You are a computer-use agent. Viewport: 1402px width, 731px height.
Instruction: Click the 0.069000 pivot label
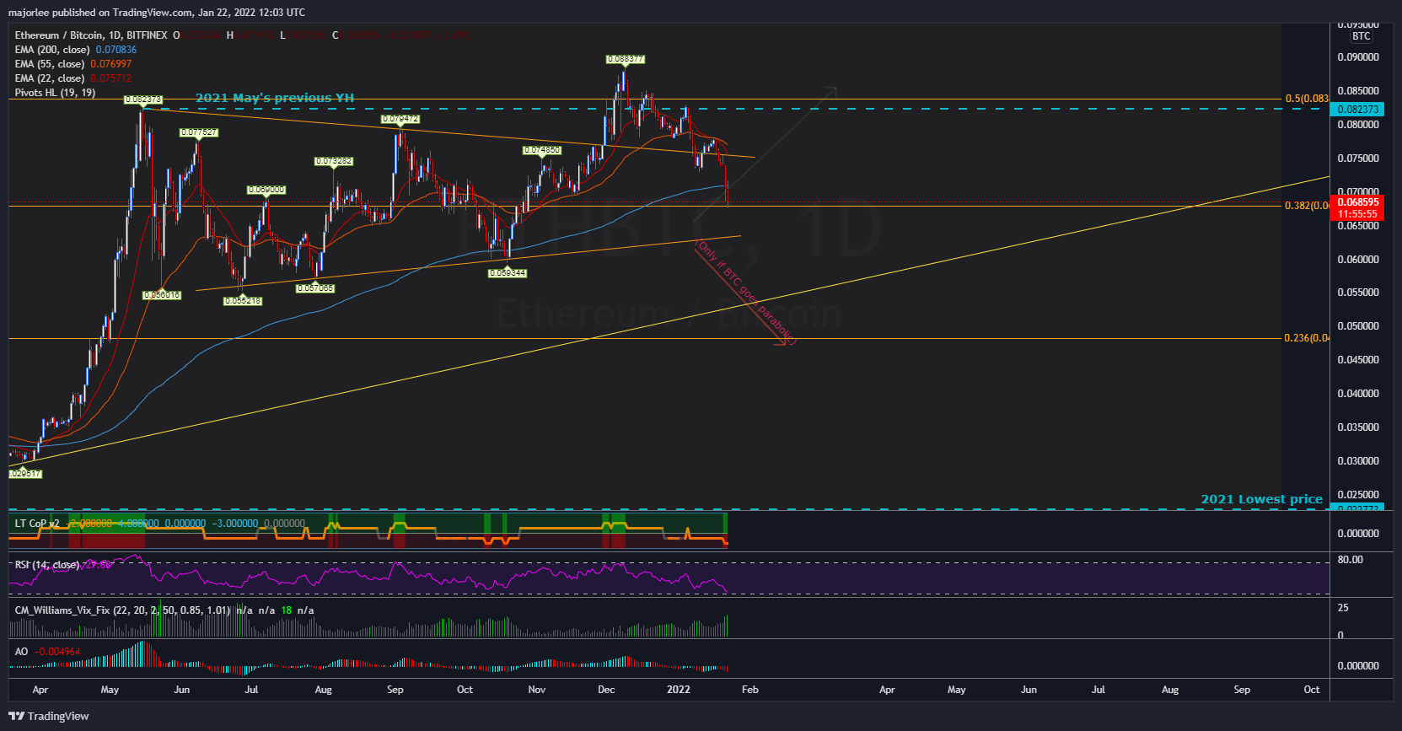266,190
